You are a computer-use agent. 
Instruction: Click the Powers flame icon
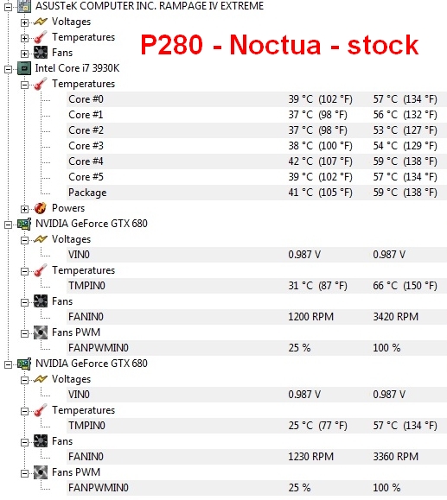(41, 208)
